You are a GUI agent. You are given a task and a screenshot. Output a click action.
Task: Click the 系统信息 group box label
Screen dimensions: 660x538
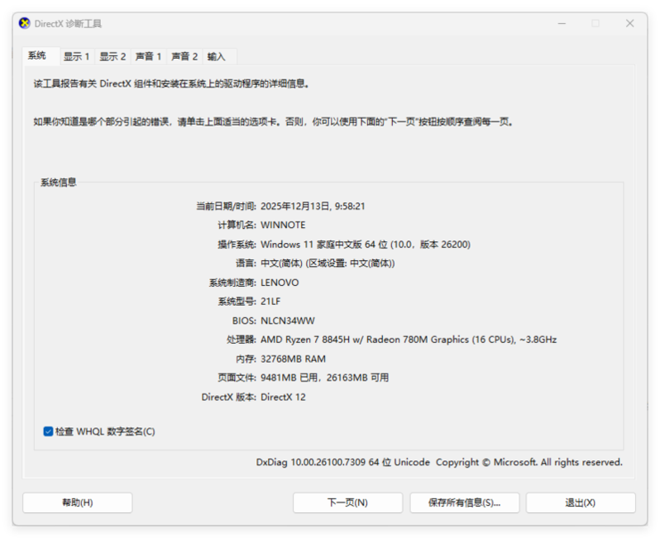(x=59, y=183)
